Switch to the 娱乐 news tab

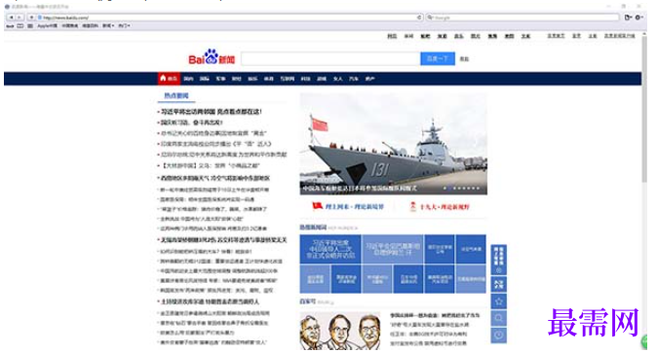[252, 79]
